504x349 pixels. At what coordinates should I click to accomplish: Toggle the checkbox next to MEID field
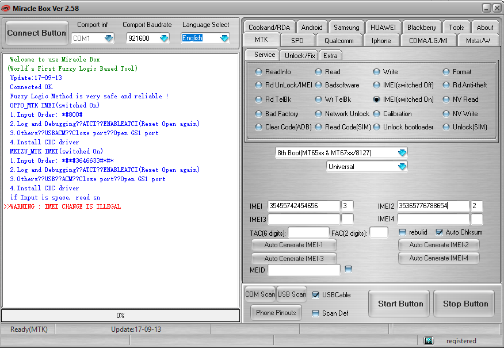(x=348, y=269)
